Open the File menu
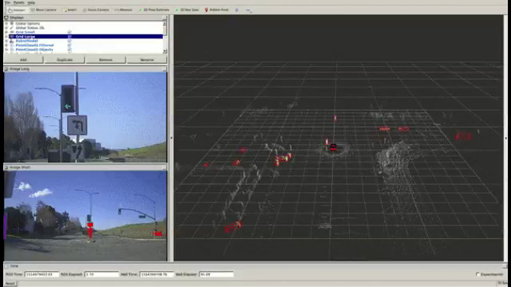This screenshot has height=287, width=511. point(8,3)
